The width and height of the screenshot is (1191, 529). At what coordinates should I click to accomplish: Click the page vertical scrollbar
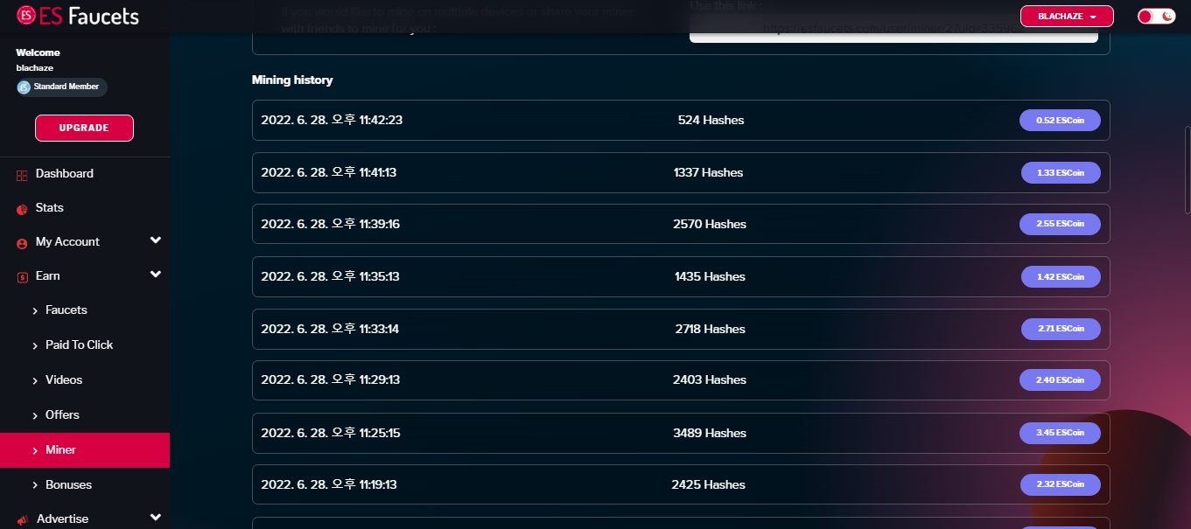coord(1187,171)
